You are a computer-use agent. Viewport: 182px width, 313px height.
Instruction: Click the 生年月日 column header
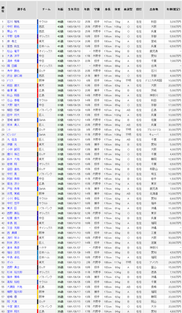(x=74, y=9)
